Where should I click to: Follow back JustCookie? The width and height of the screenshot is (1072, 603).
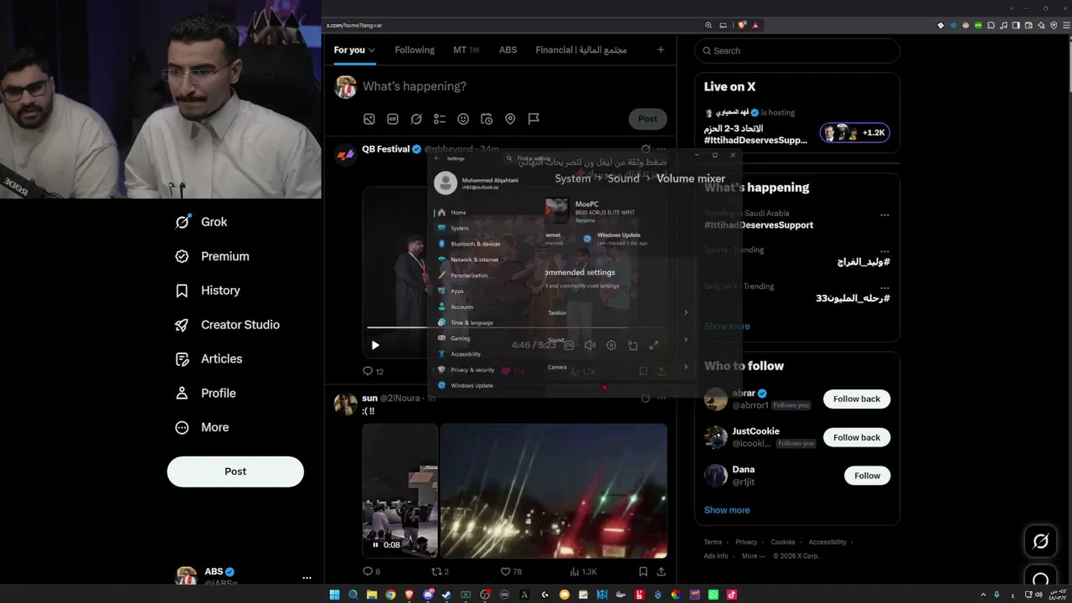[x=857, y=437]
